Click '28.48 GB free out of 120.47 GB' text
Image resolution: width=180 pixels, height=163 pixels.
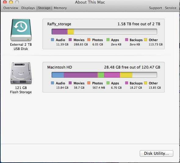point(132,67)
